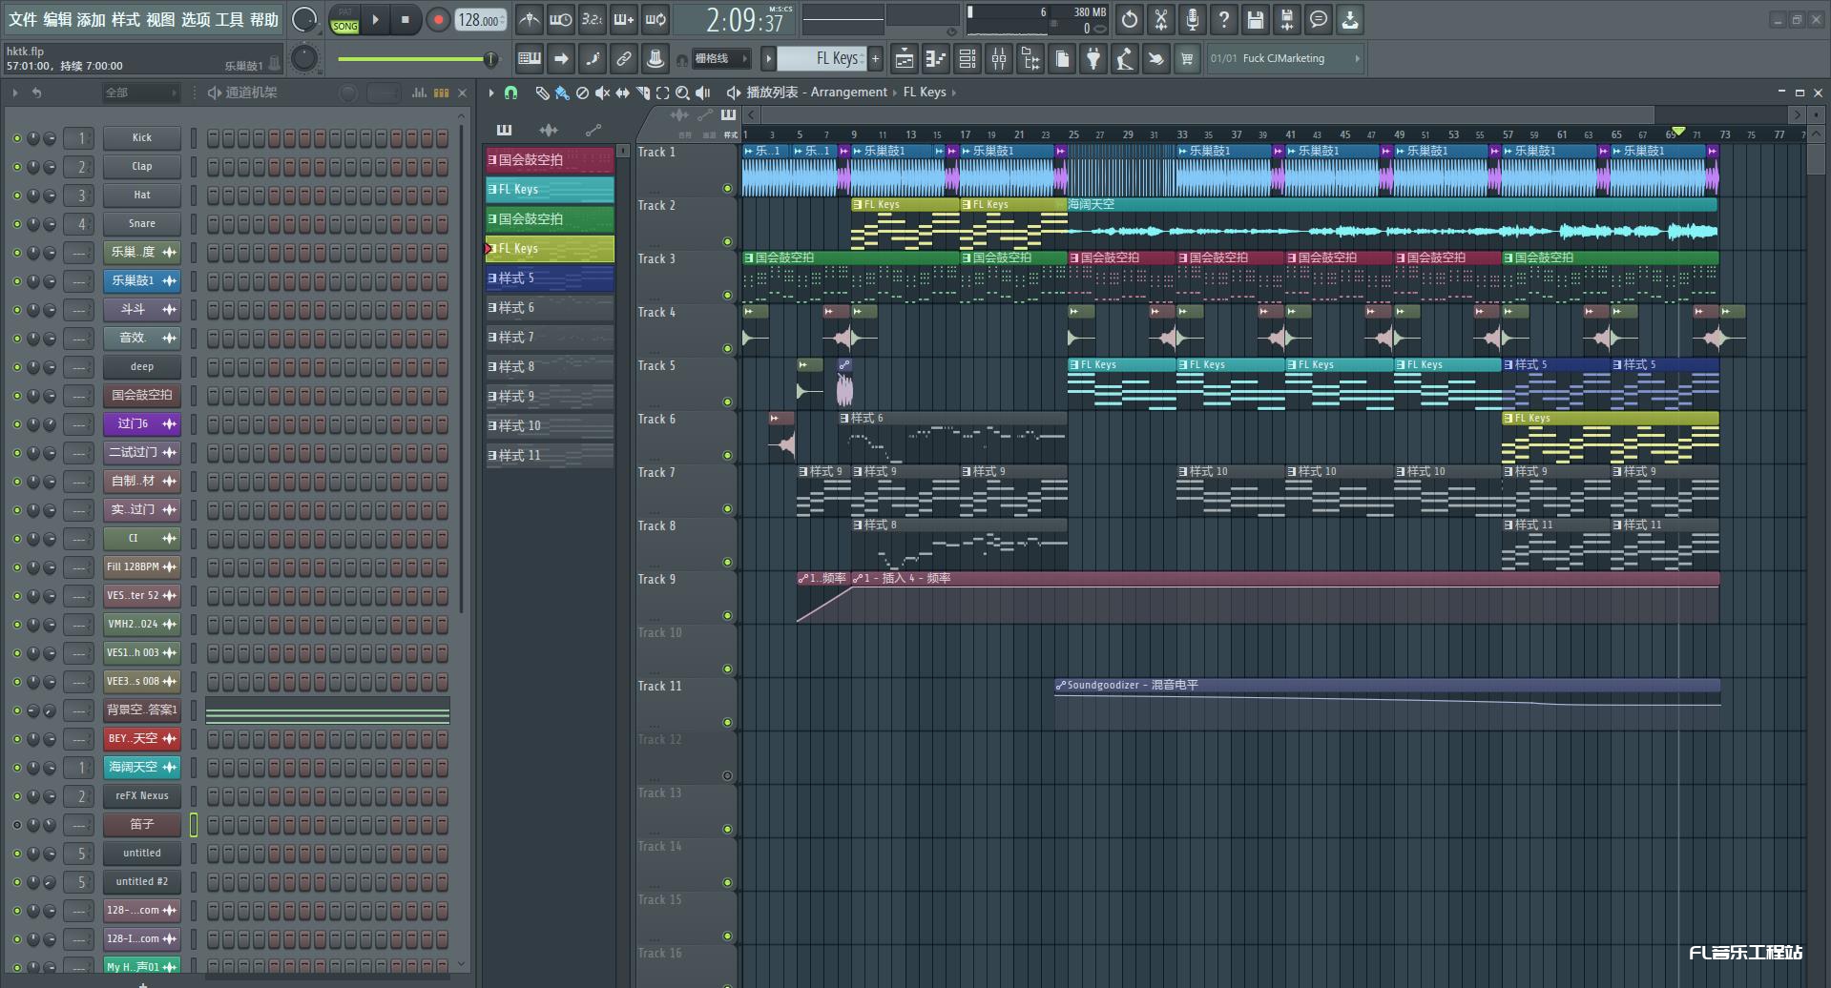Open the mixer view button

999,59
